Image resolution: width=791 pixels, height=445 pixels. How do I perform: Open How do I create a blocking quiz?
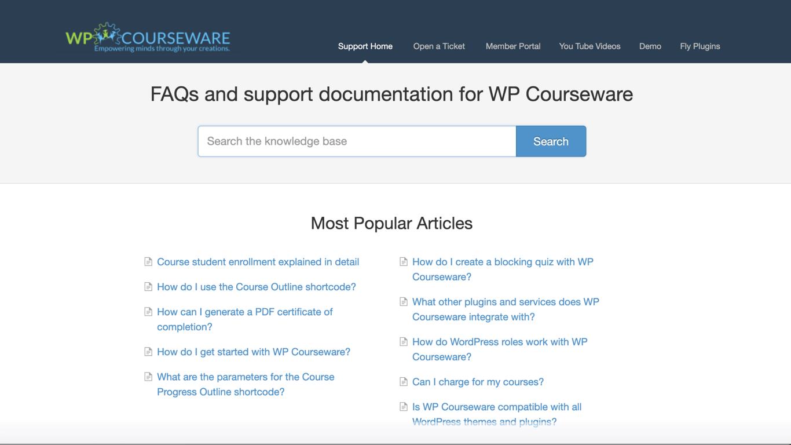point(503,269)
